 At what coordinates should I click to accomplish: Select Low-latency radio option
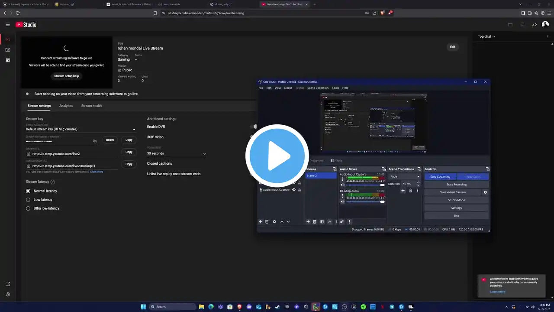(28, 200)
